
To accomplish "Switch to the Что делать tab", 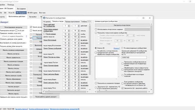I will click(47, 22).
